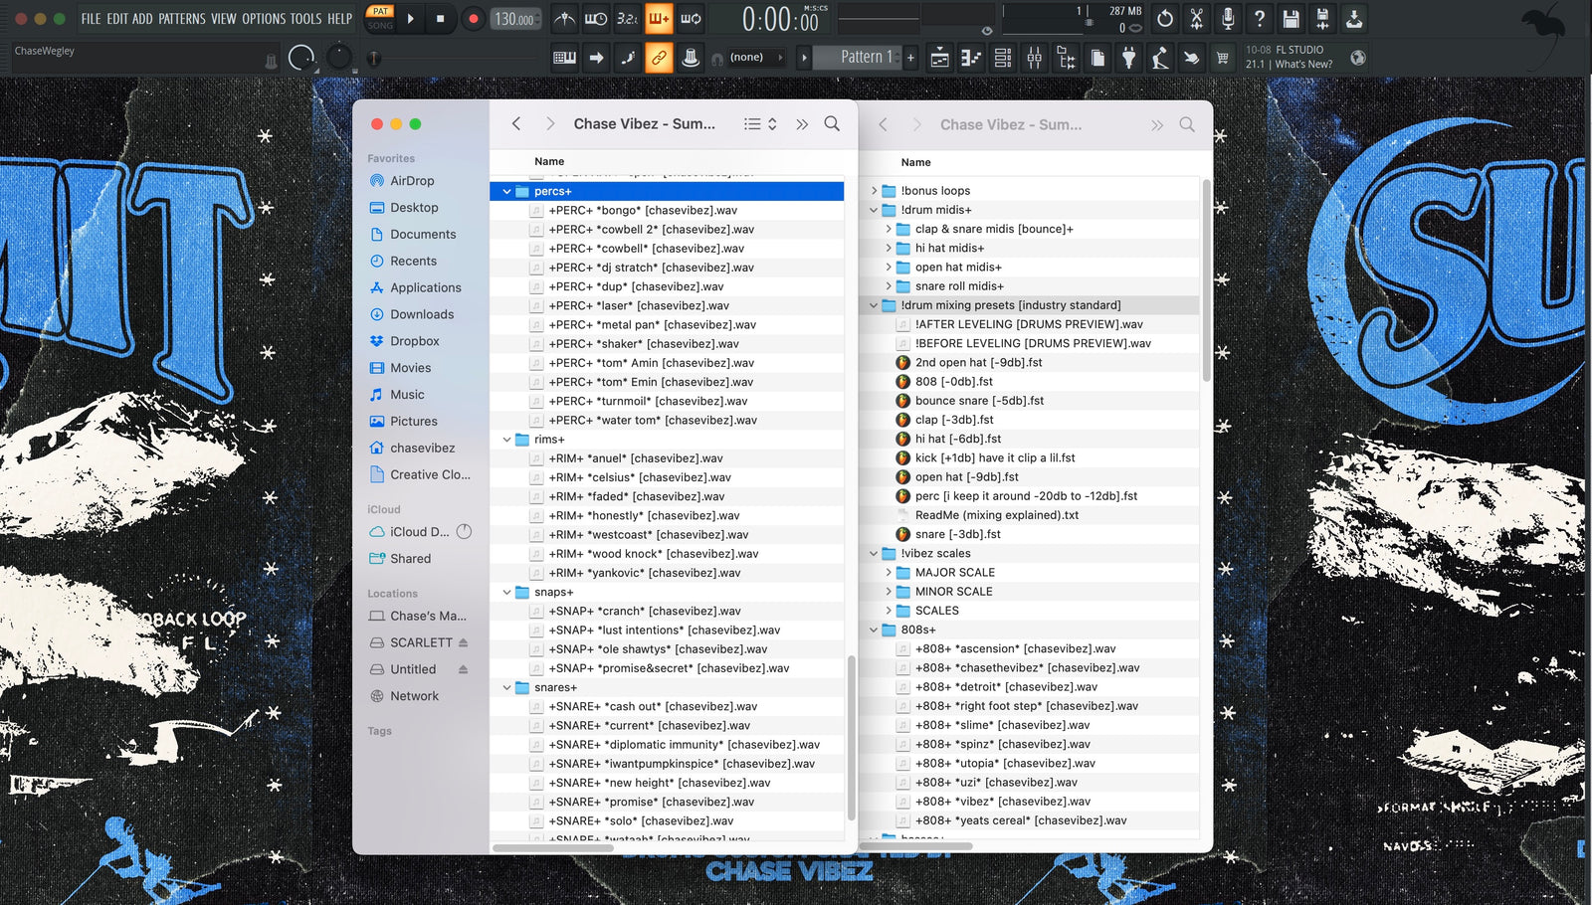Click the search icon in left Finder window
The width and height of the screenshot is (1592, 905).
click(x=832, y=124)
